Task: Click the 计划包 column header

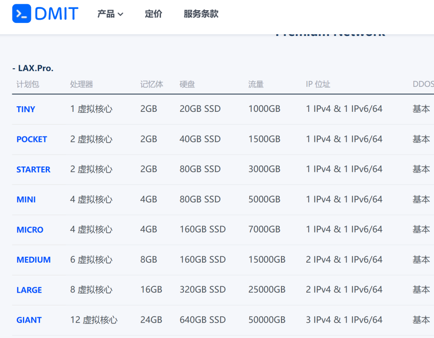Action: 28,84
